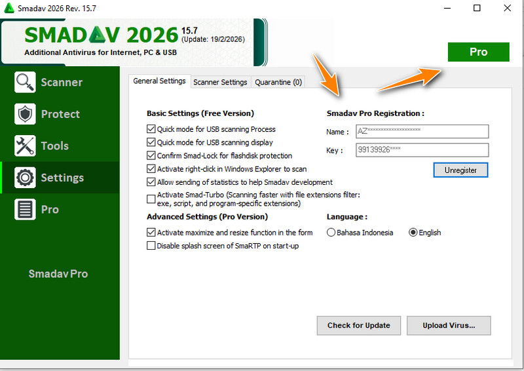Click the "Basic Settings (Free Version)" heading
This screenshot has height=371, width=524.
tap(200, 113)
